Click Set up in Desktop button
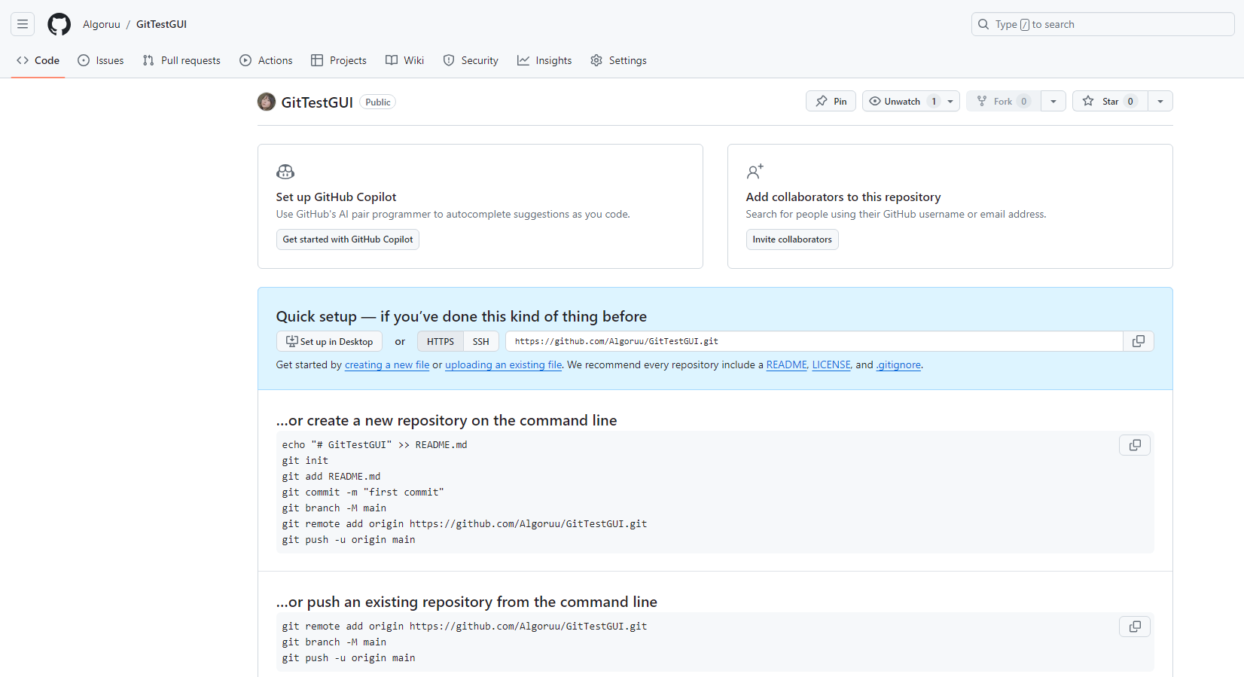 point(329,341)
